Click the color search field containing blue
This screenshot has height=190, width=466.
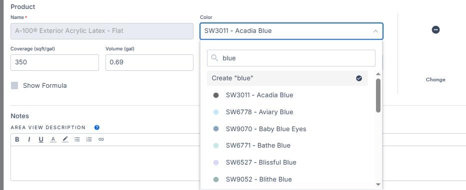(291, 58)
